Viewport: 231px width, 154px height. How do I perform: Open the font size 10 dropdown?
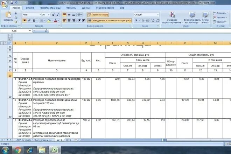pos(49,15)
